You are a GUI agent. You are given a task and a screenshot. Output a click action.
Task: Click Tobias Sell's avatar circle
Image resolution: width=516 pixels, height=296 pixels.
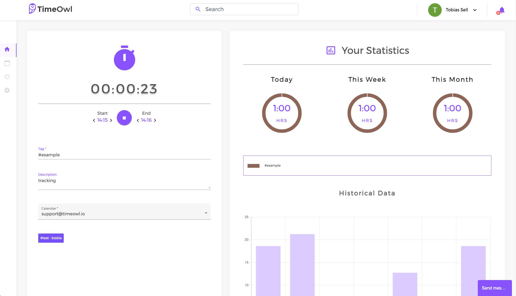tap(435, 10)
